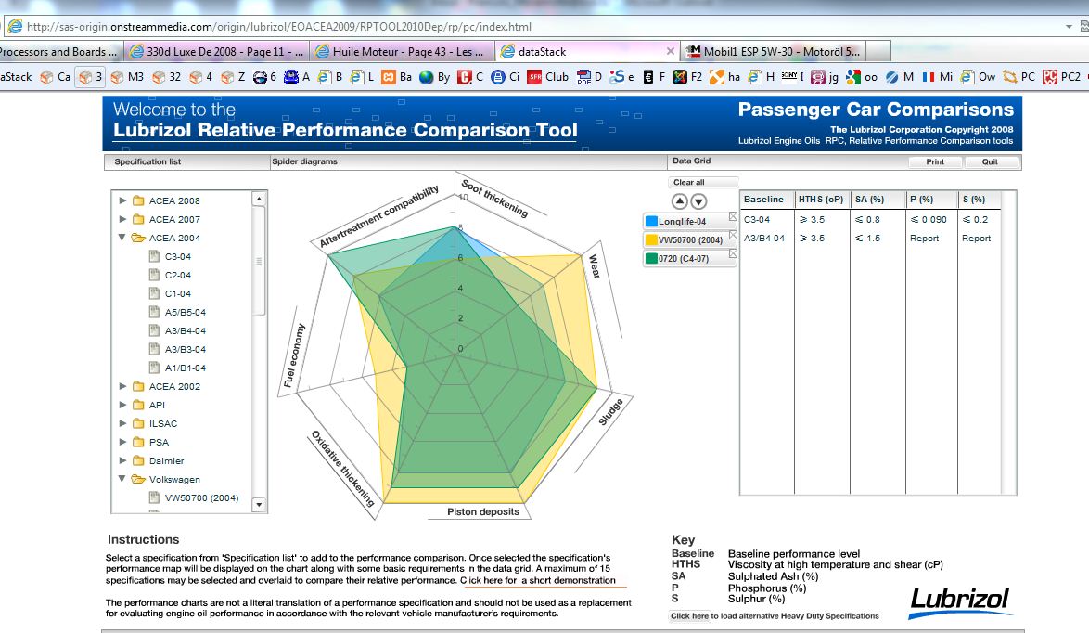
Task: Open the 'oo' bookmark icon
Action: (x=853, y=77)
